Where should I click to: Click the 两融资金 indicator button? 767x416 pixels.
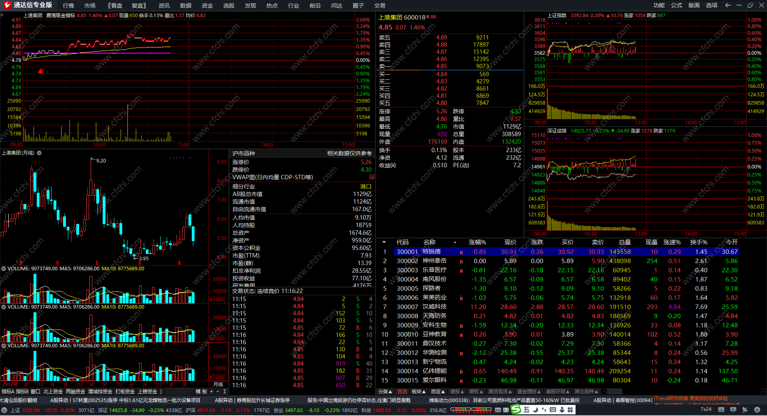76,392
